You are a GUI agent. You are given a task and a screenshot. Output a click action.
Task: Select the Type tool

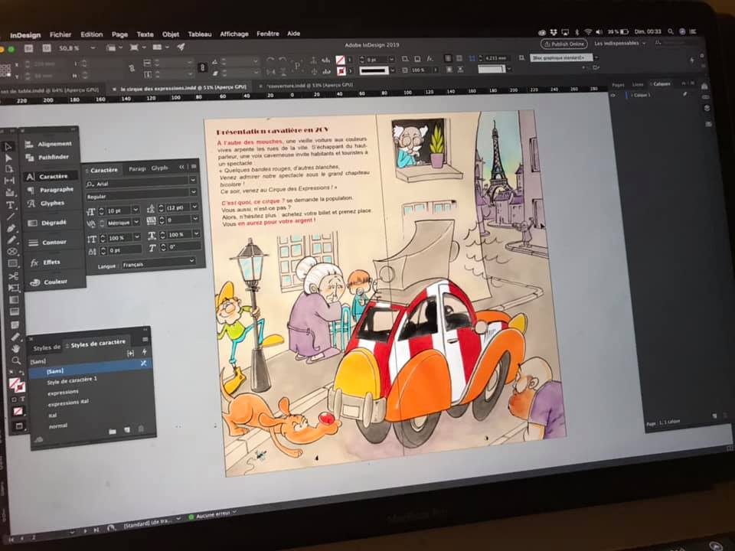(x=10, y=205)
